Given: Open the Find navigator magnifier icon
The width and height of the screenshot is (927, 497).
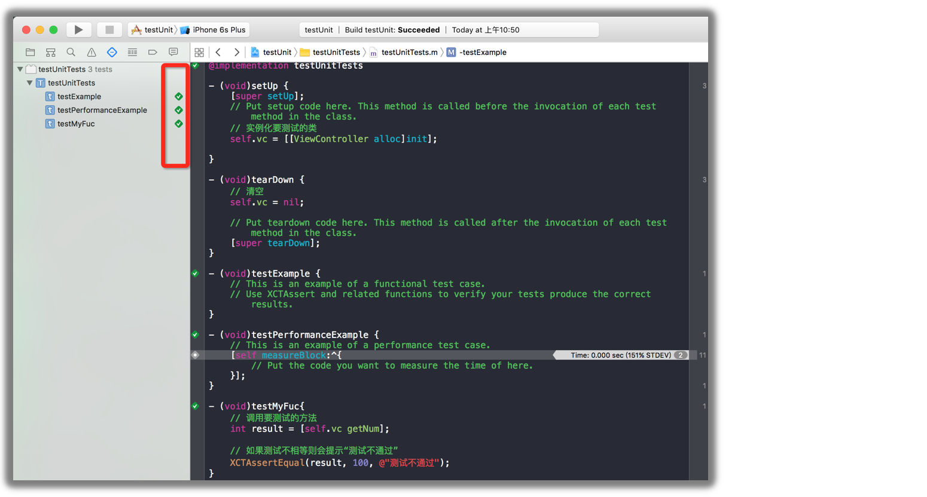Looking at the screenshot, I should [71, 53].
